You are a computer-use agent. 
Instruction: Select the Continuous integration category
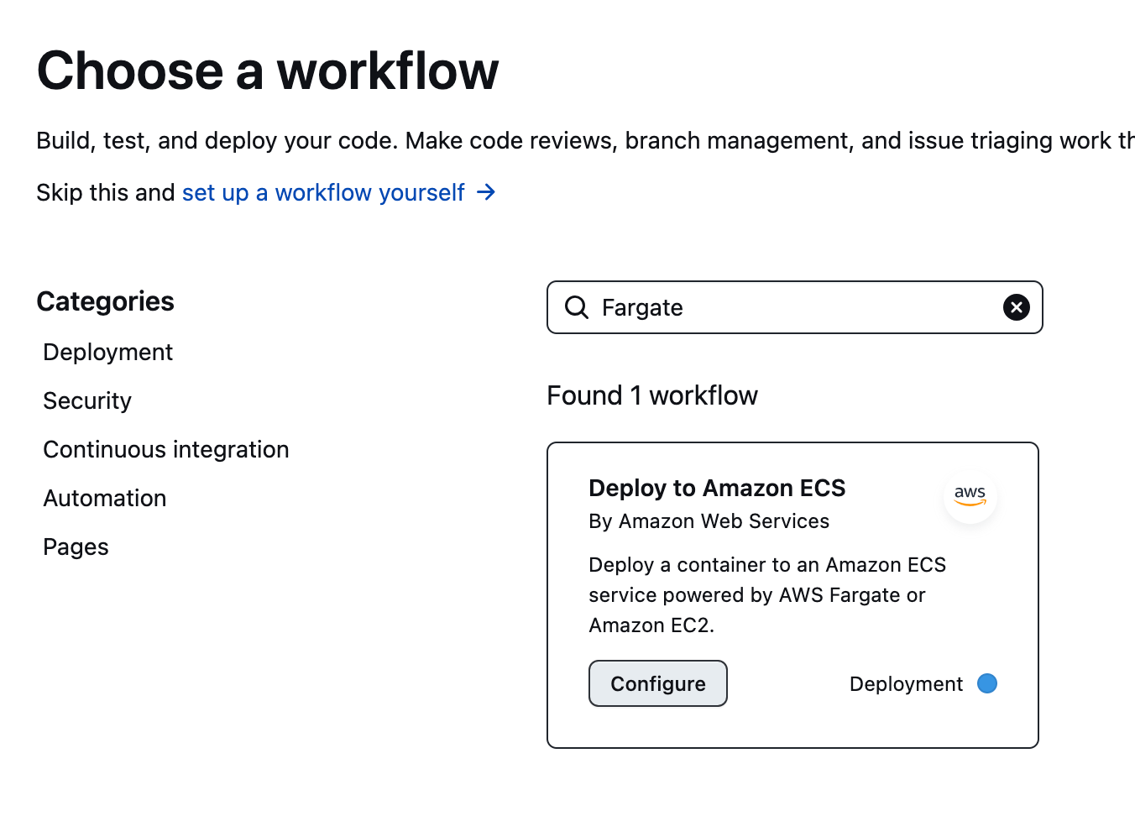pos(166,450)
